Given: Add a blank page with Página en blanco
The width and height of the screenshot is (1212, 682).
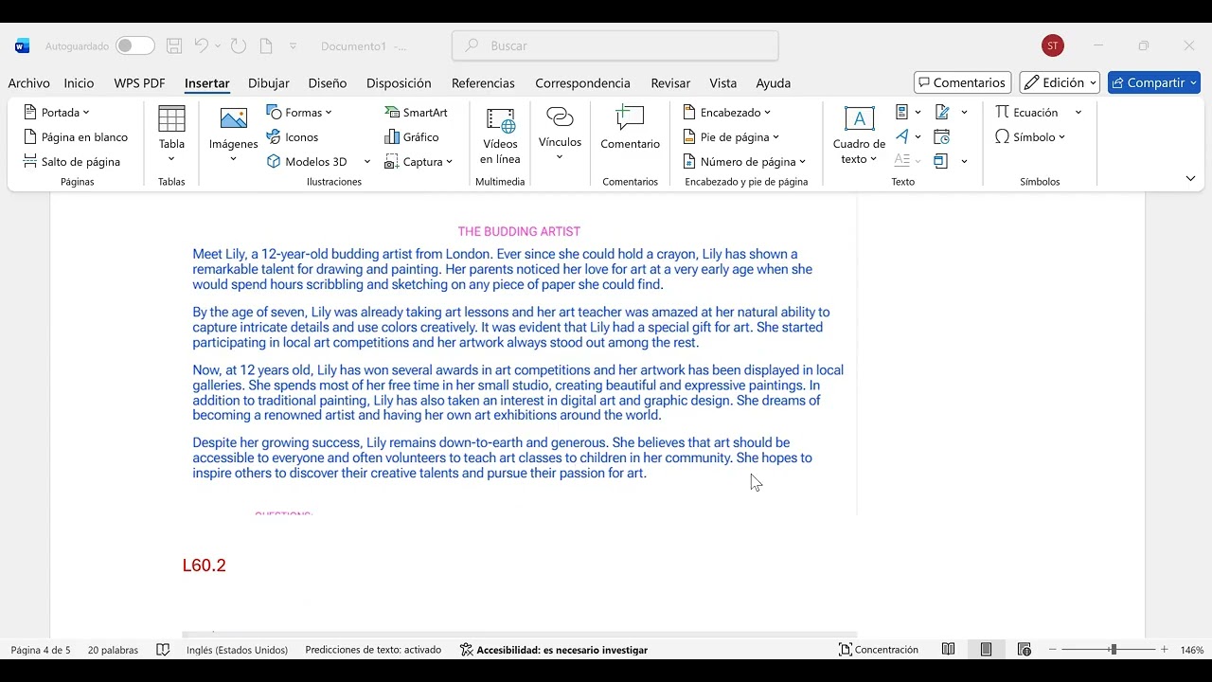Looking at the screenshot, I should click(76, 136).
